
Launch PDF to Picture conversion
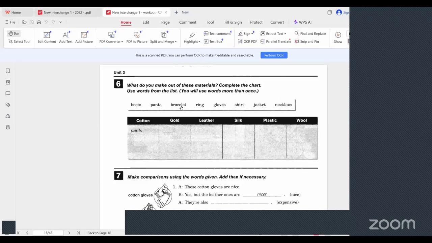pos(137,37)
